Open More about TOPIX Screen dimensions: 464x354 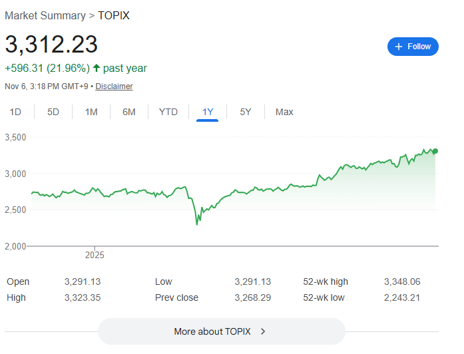(221, 331)
